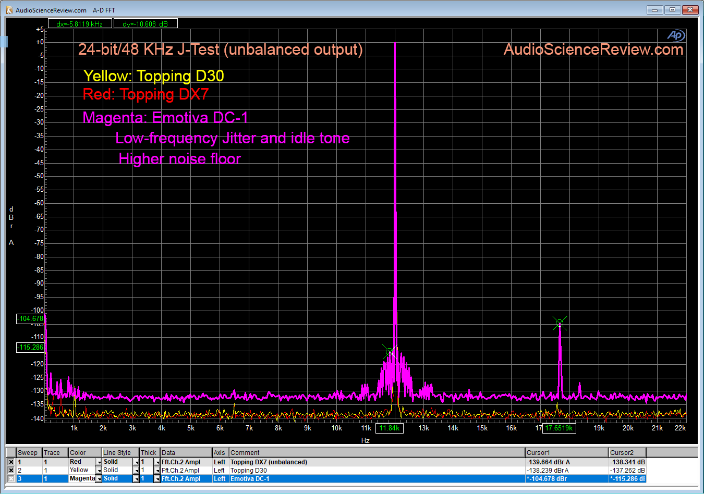The height and width of the screenshot is (494, 704).
Task: Click the -138.239 dBr A cursor1 value
Action: (x=567, y=471)
